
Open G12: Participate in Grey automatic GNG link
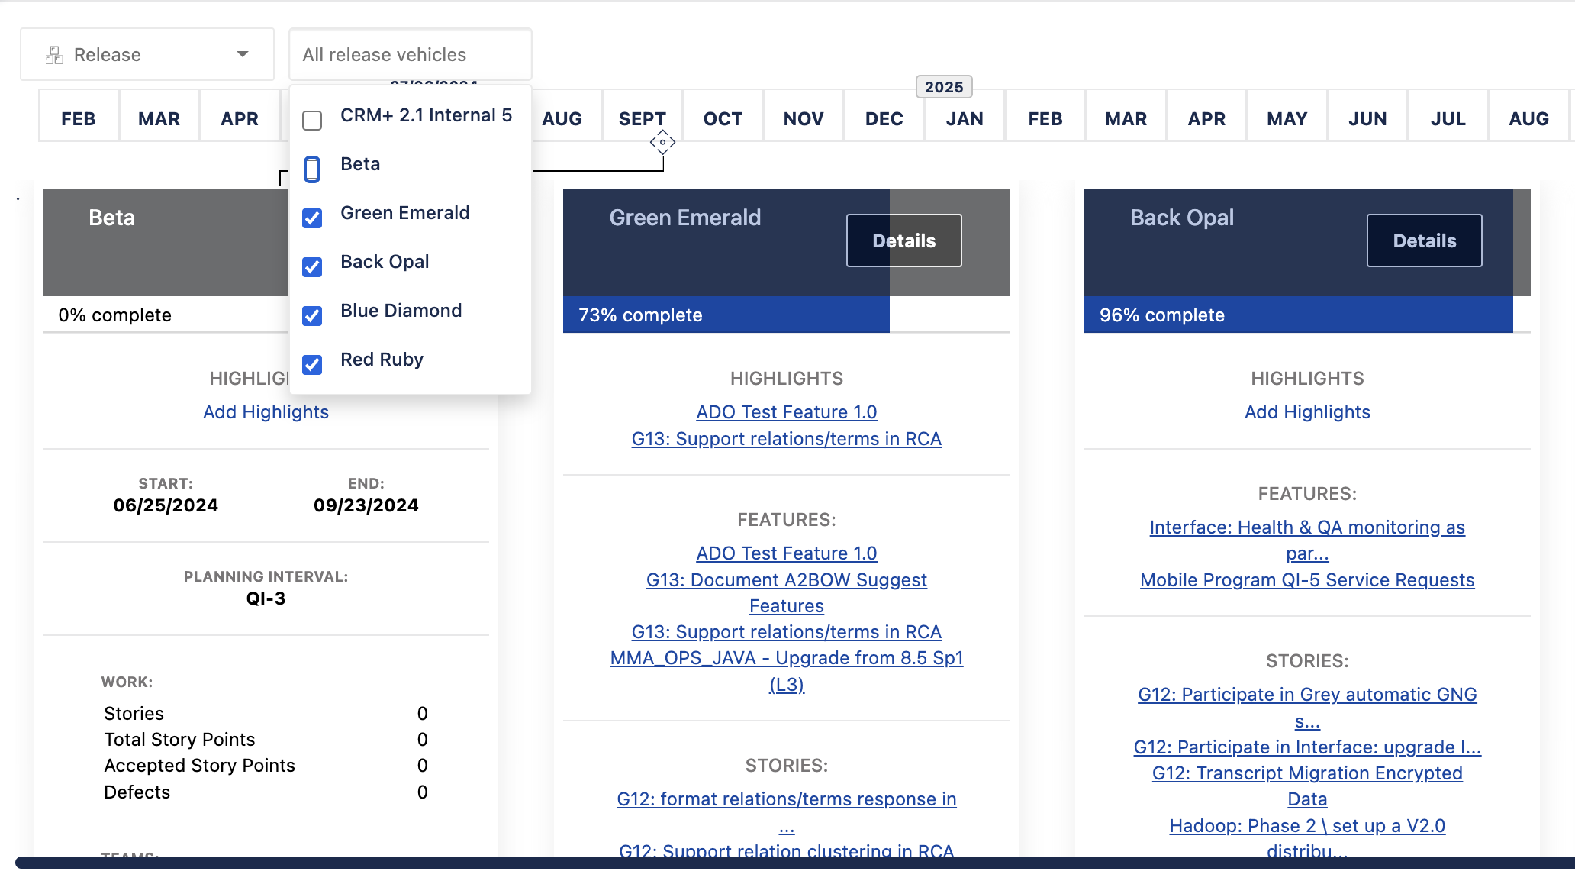coord(1307,708)
